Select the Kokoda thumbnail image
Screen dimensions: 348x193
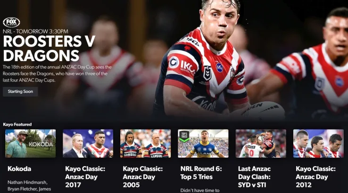coord(30,144)
